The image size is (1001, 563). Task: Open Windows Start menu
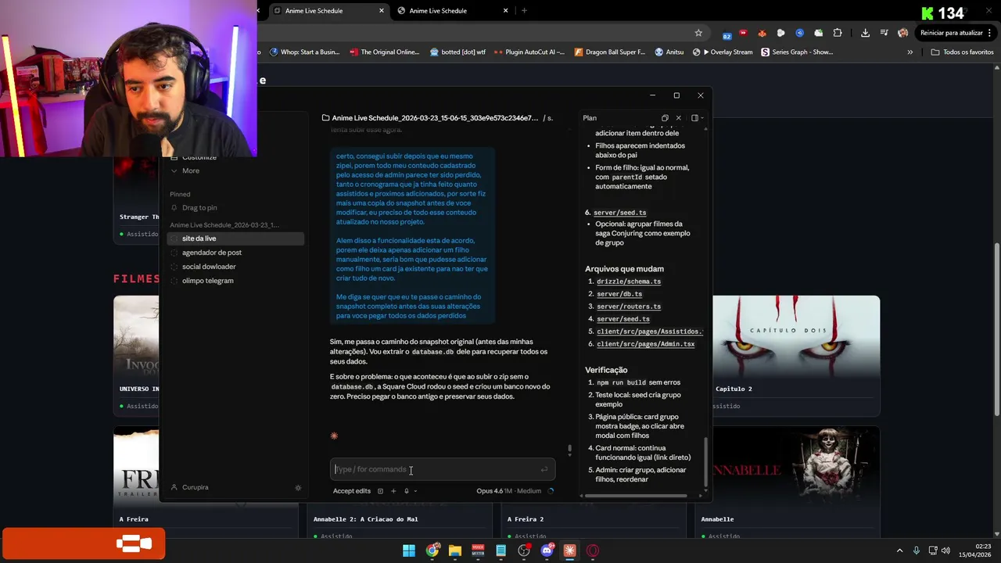[409, 550]
